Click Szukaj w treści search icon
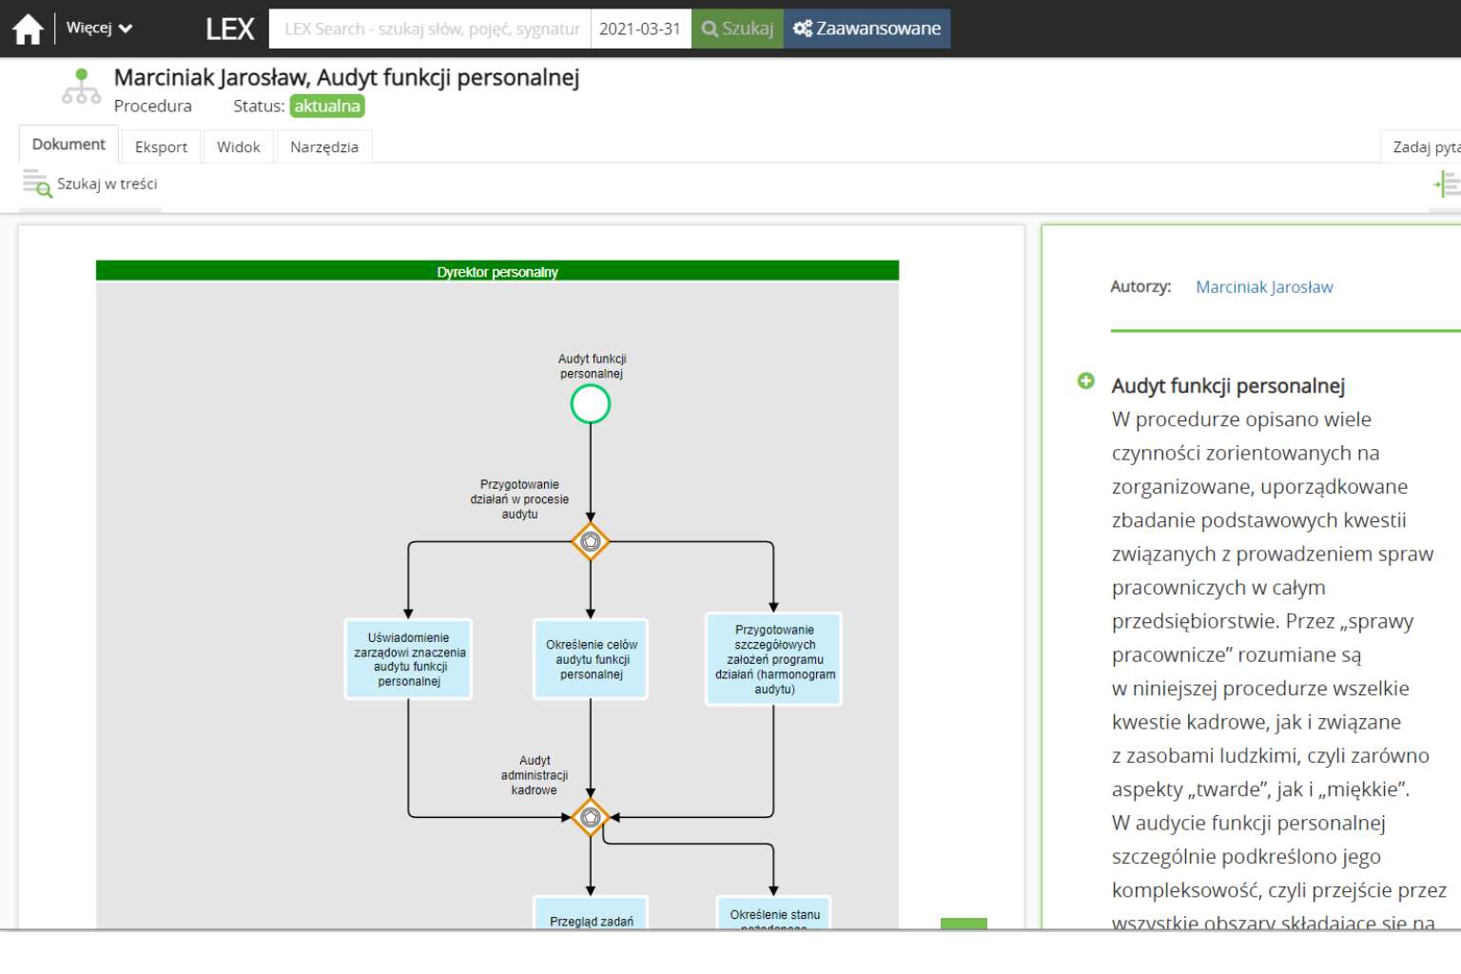 (x=37, y=184)
